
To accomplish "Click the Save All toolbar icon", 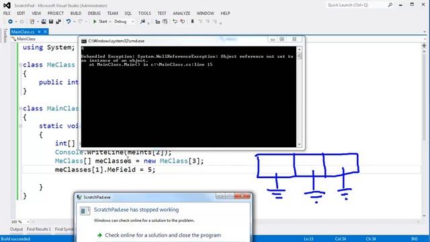I will 58,22.
